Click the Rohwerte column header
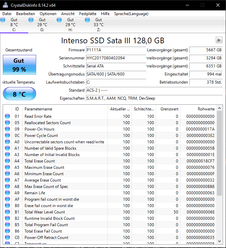 point(198,109)
